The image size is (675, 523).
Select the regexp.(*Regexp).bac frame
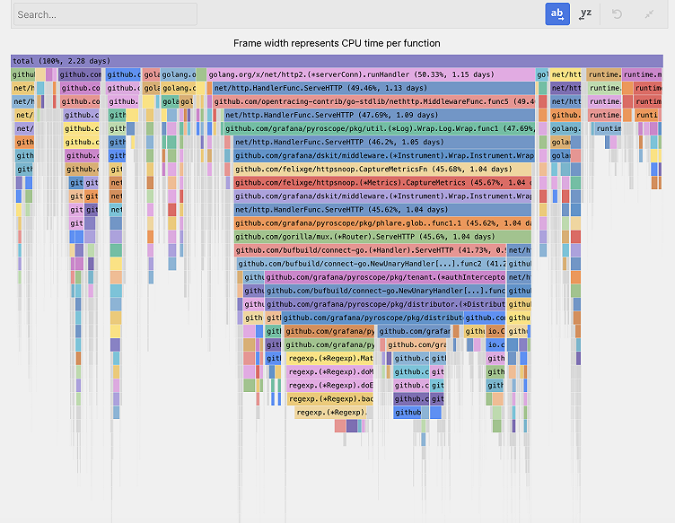tap(330, 399)
